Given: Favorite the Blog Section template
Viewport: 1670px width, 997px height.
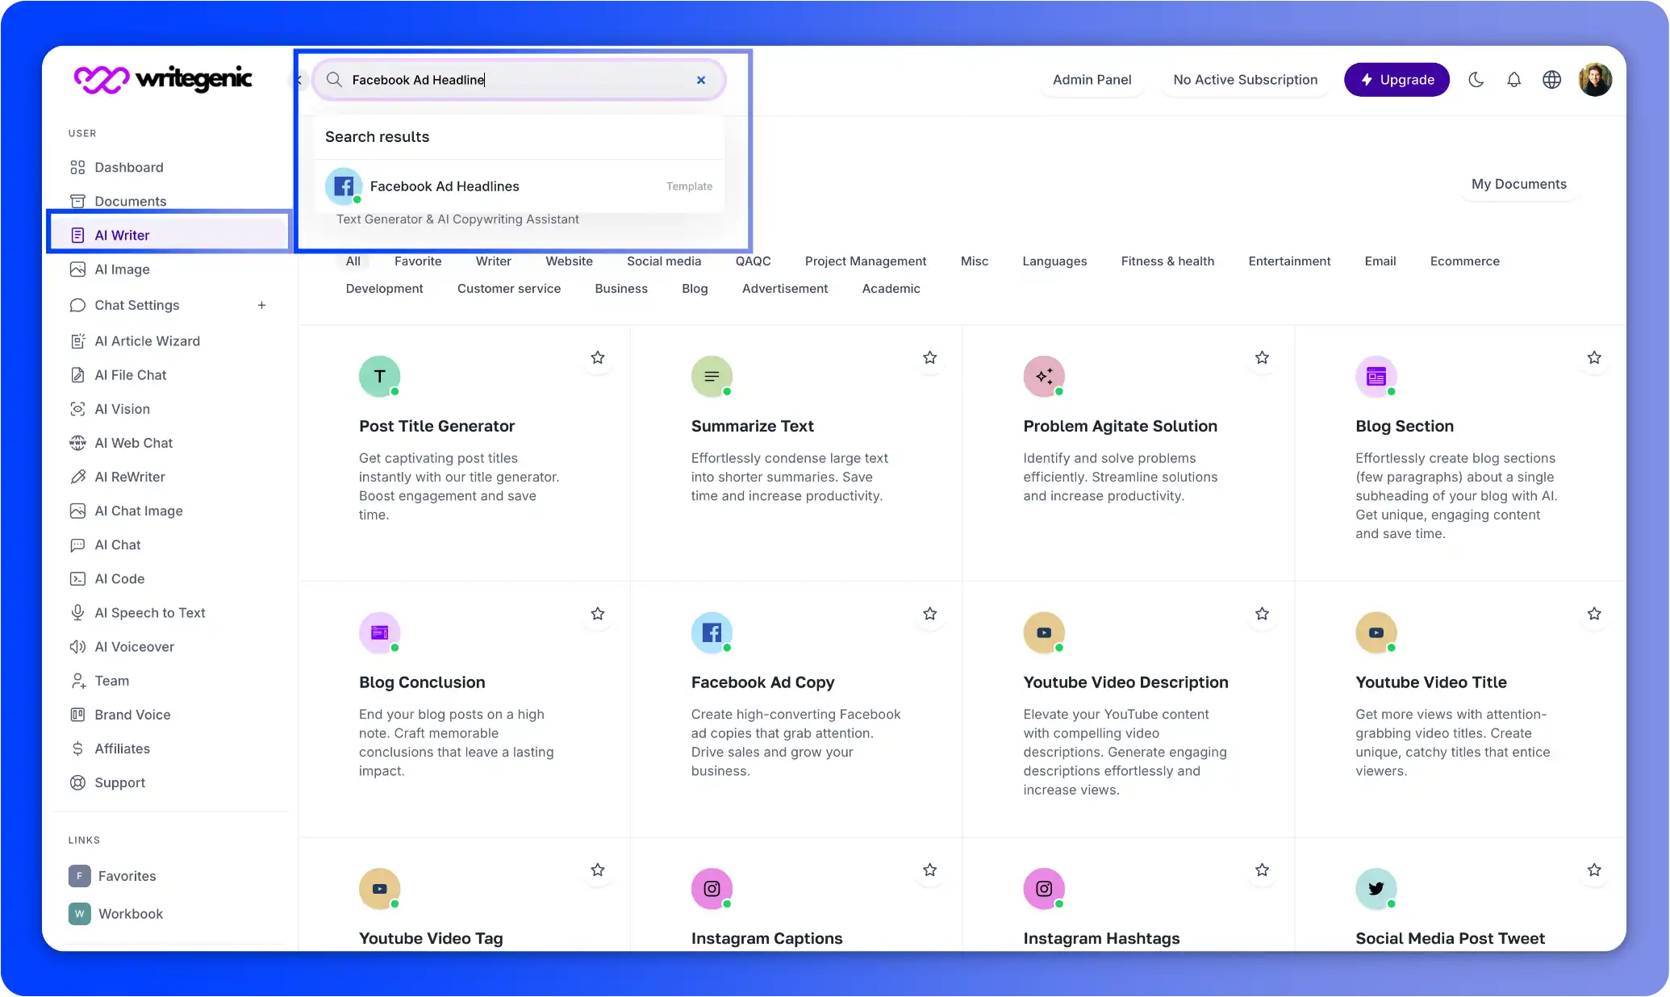Looking at the screenshot, I should click(1594, 357).
